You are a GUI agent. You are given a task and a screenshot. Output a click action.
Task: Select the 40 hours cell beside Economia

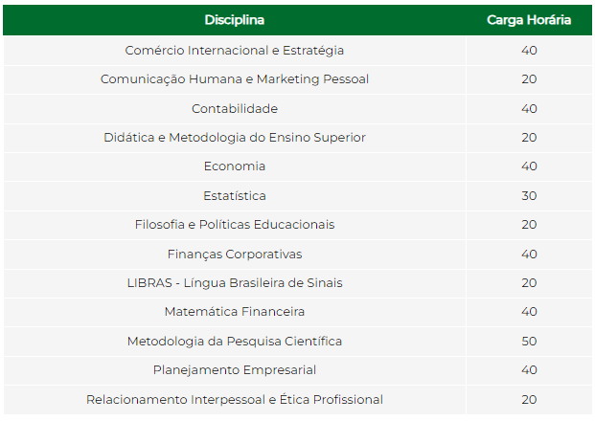coord(529,166)
